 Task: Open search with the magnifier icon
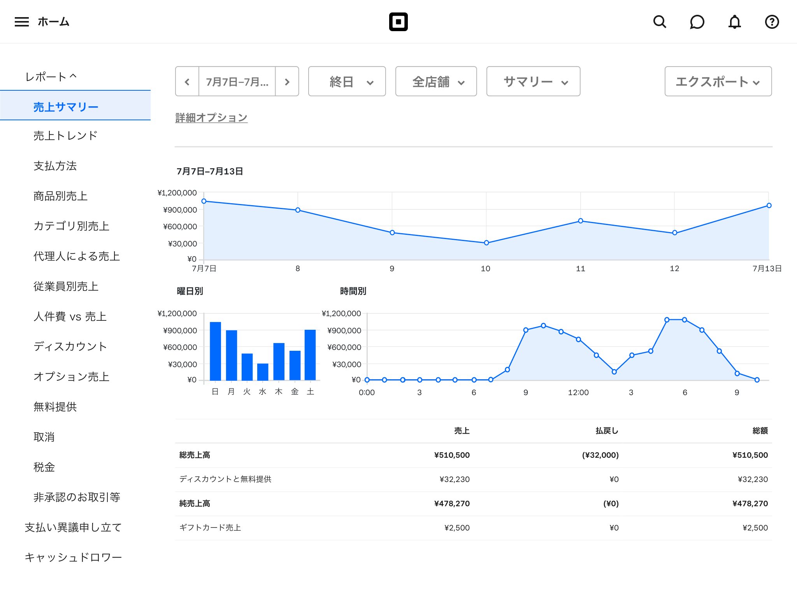pos(660,22)
